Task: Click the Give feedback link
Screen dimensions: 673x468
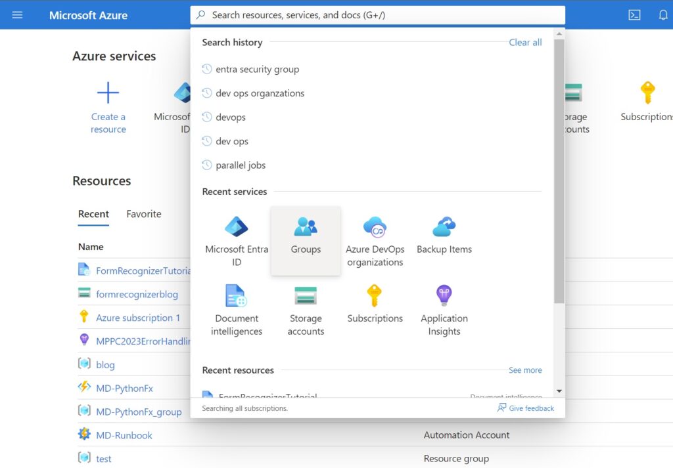Action: coord(531,408)
